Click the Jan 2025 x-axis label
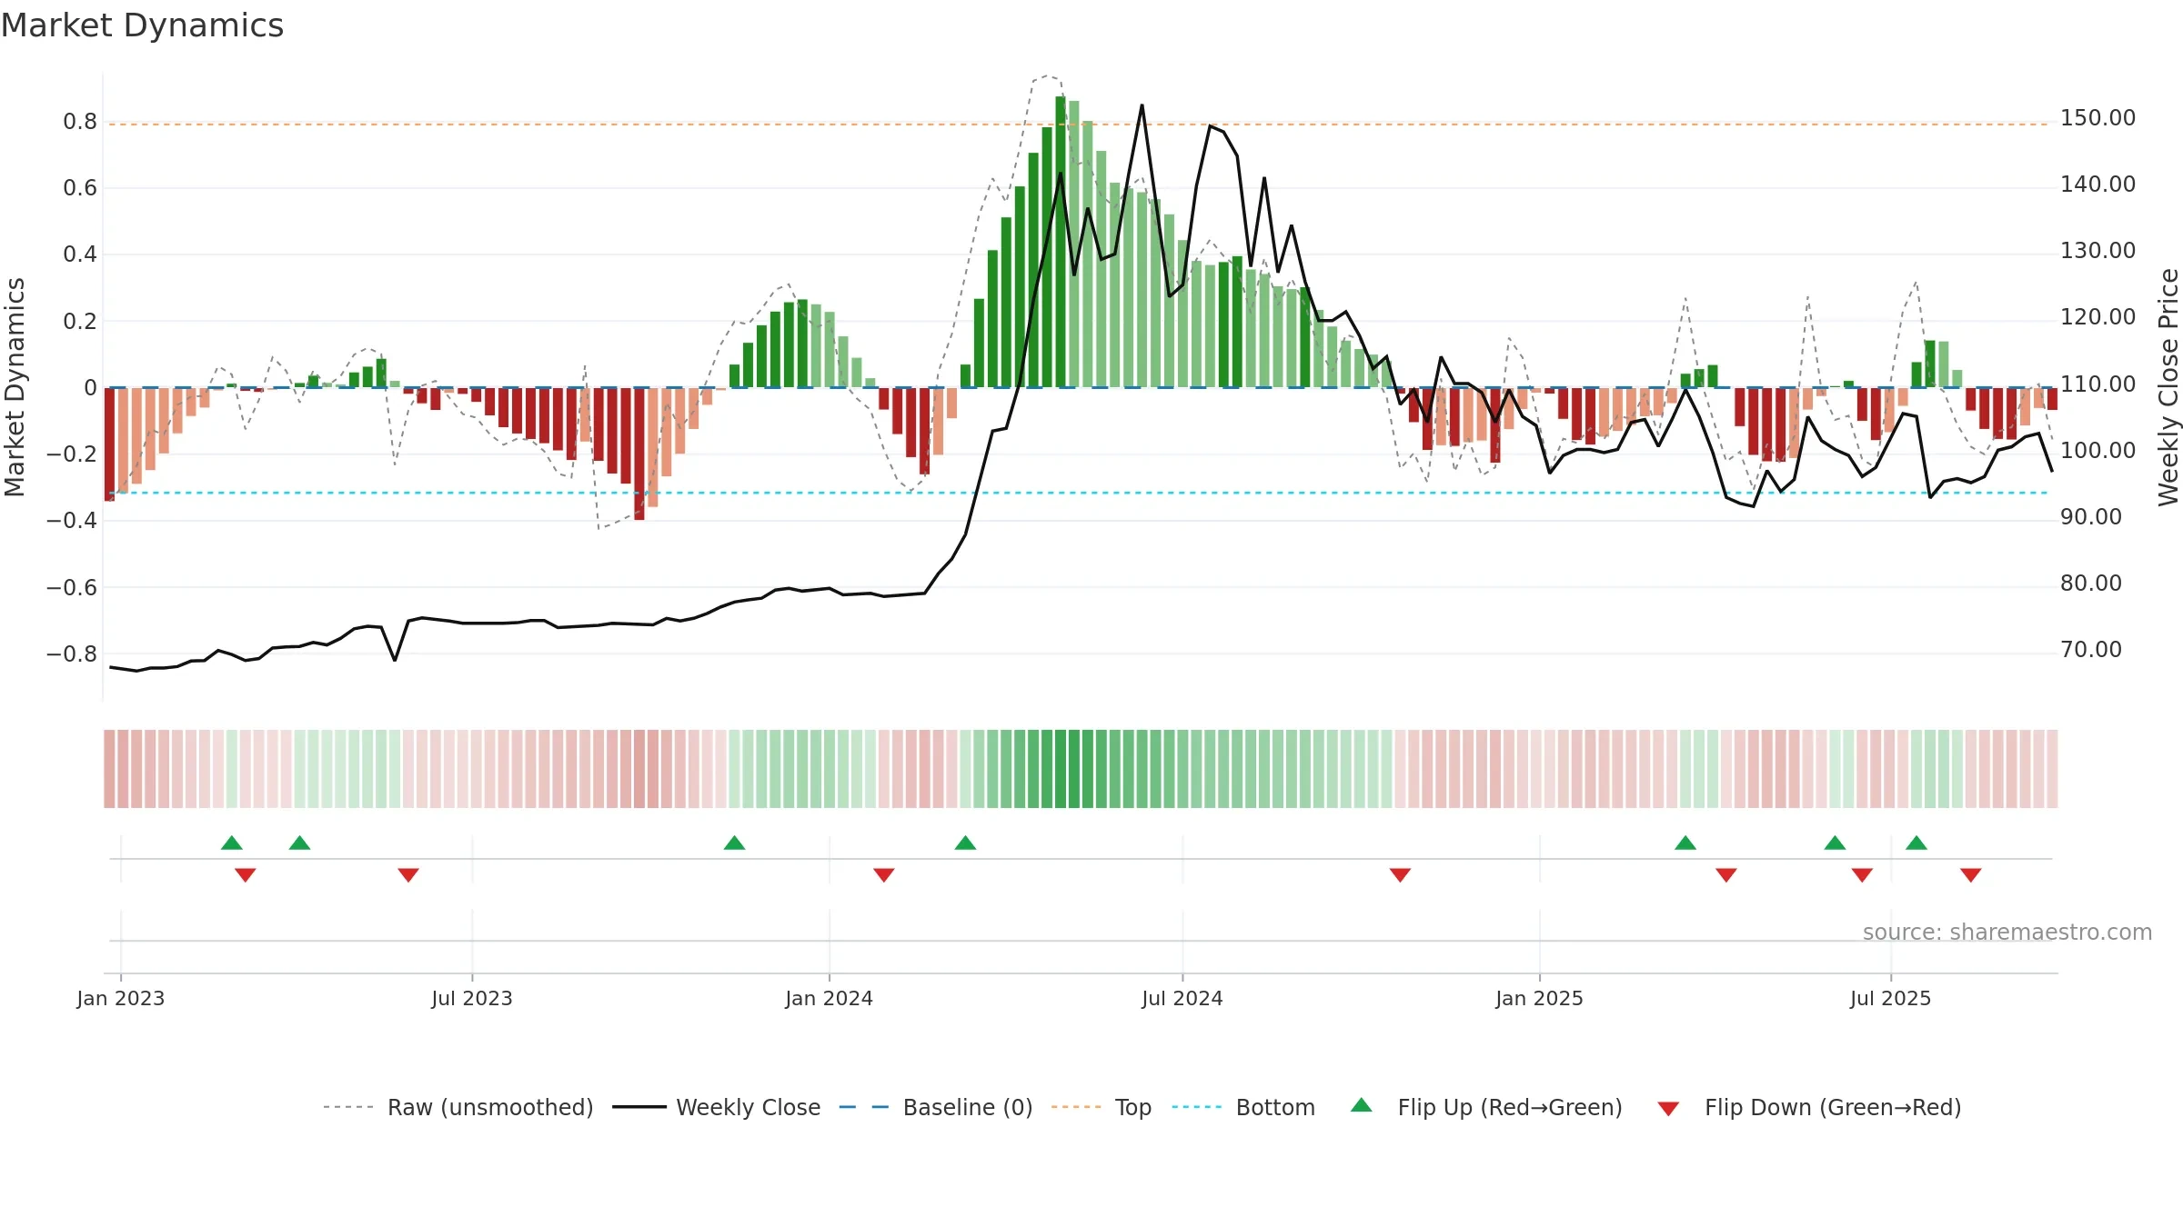2183x1227 pixels. [x=1540, y=998]
